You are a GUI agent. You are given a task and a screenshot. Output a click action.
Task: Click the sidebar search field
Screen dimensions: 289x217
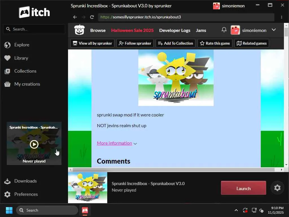(x=34, y=29)
